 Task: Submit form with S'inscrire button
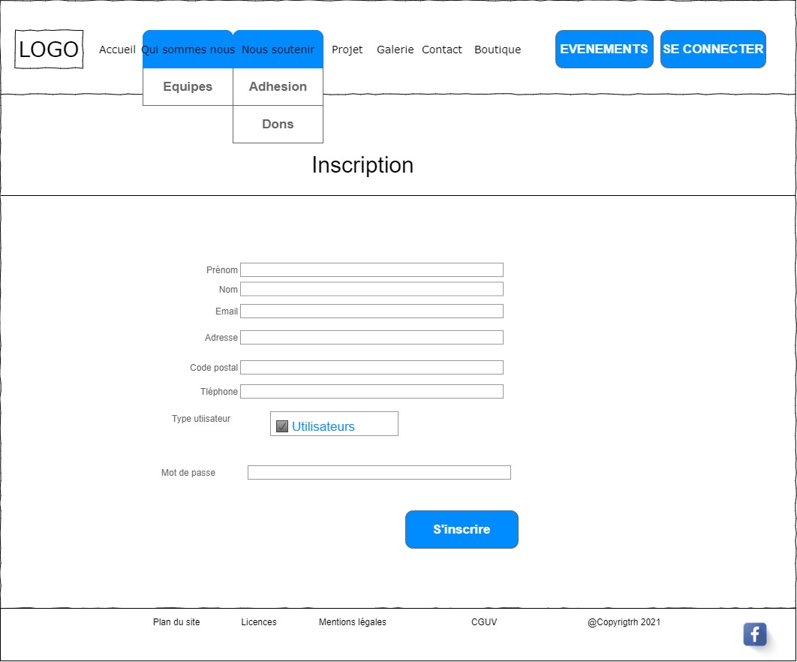point(462,530)
